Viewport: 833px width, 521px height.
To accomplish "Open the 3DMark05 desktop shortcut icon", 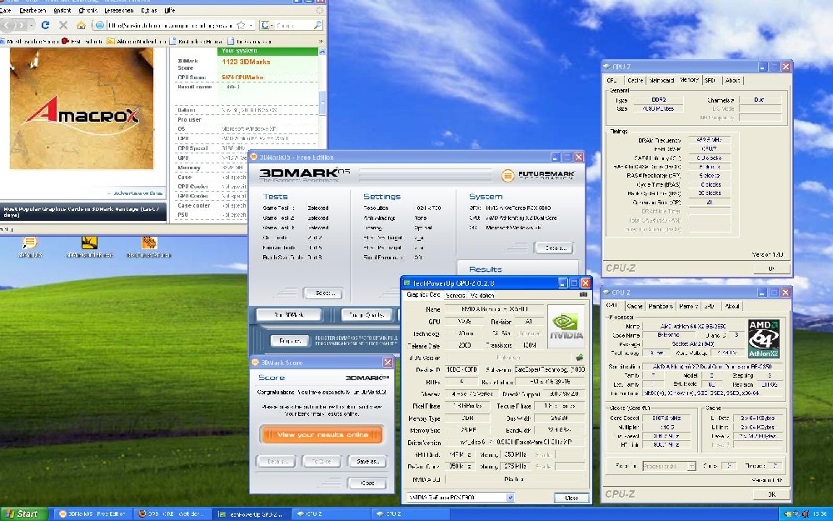I will coord(29,243).
